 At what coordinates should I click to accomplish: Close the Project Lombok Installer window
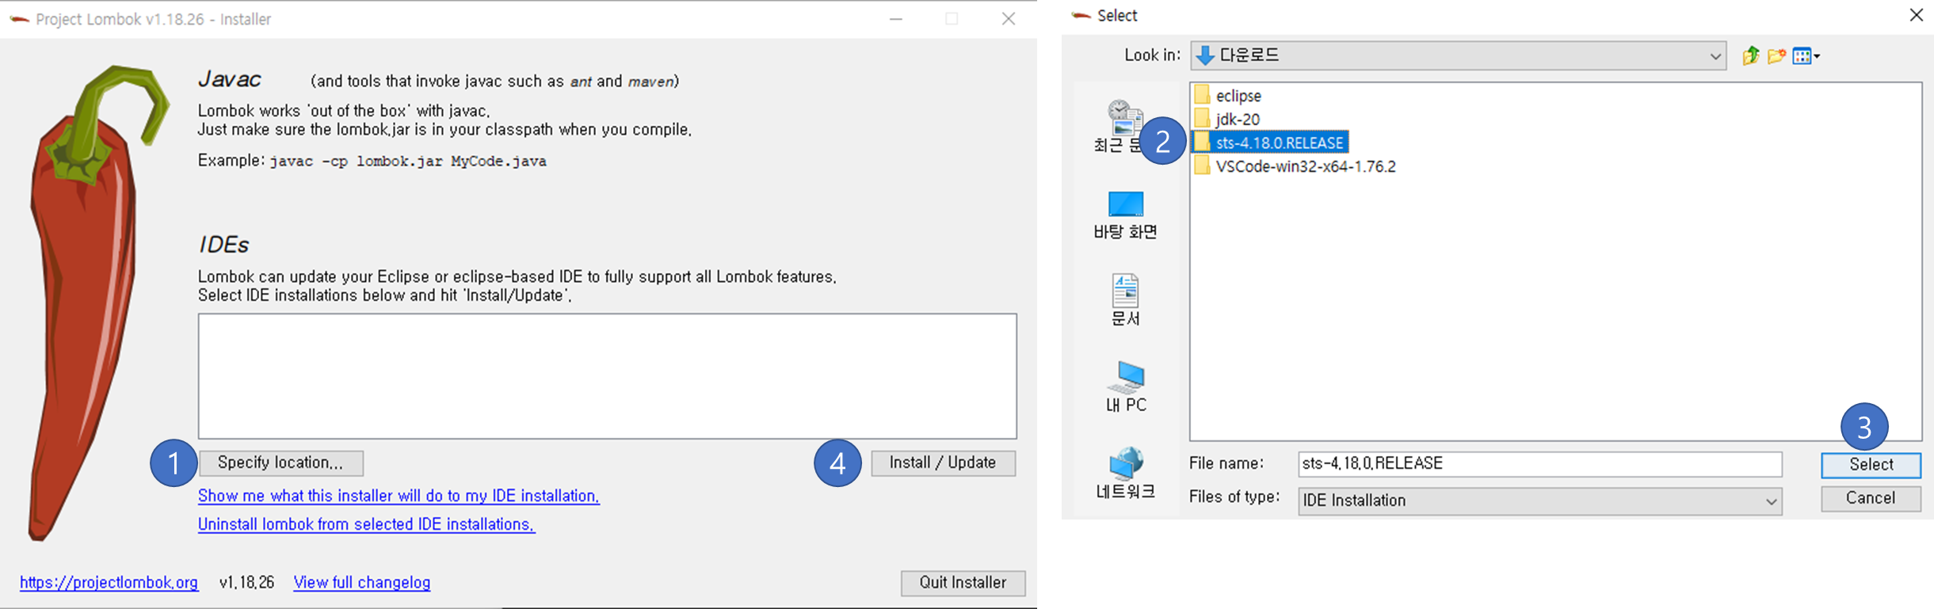tap(1008, 19)
